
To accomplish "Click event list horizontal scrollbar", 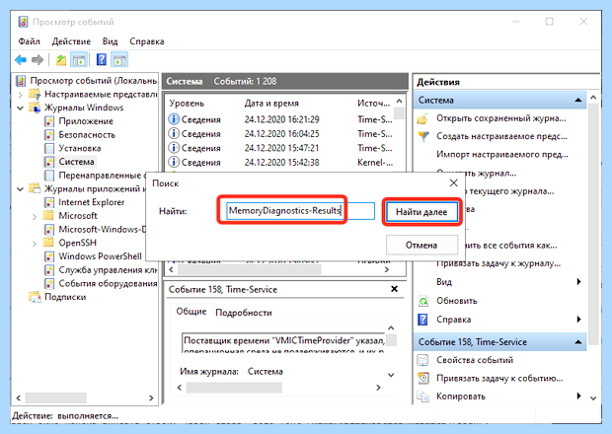I will pos(250,269).
